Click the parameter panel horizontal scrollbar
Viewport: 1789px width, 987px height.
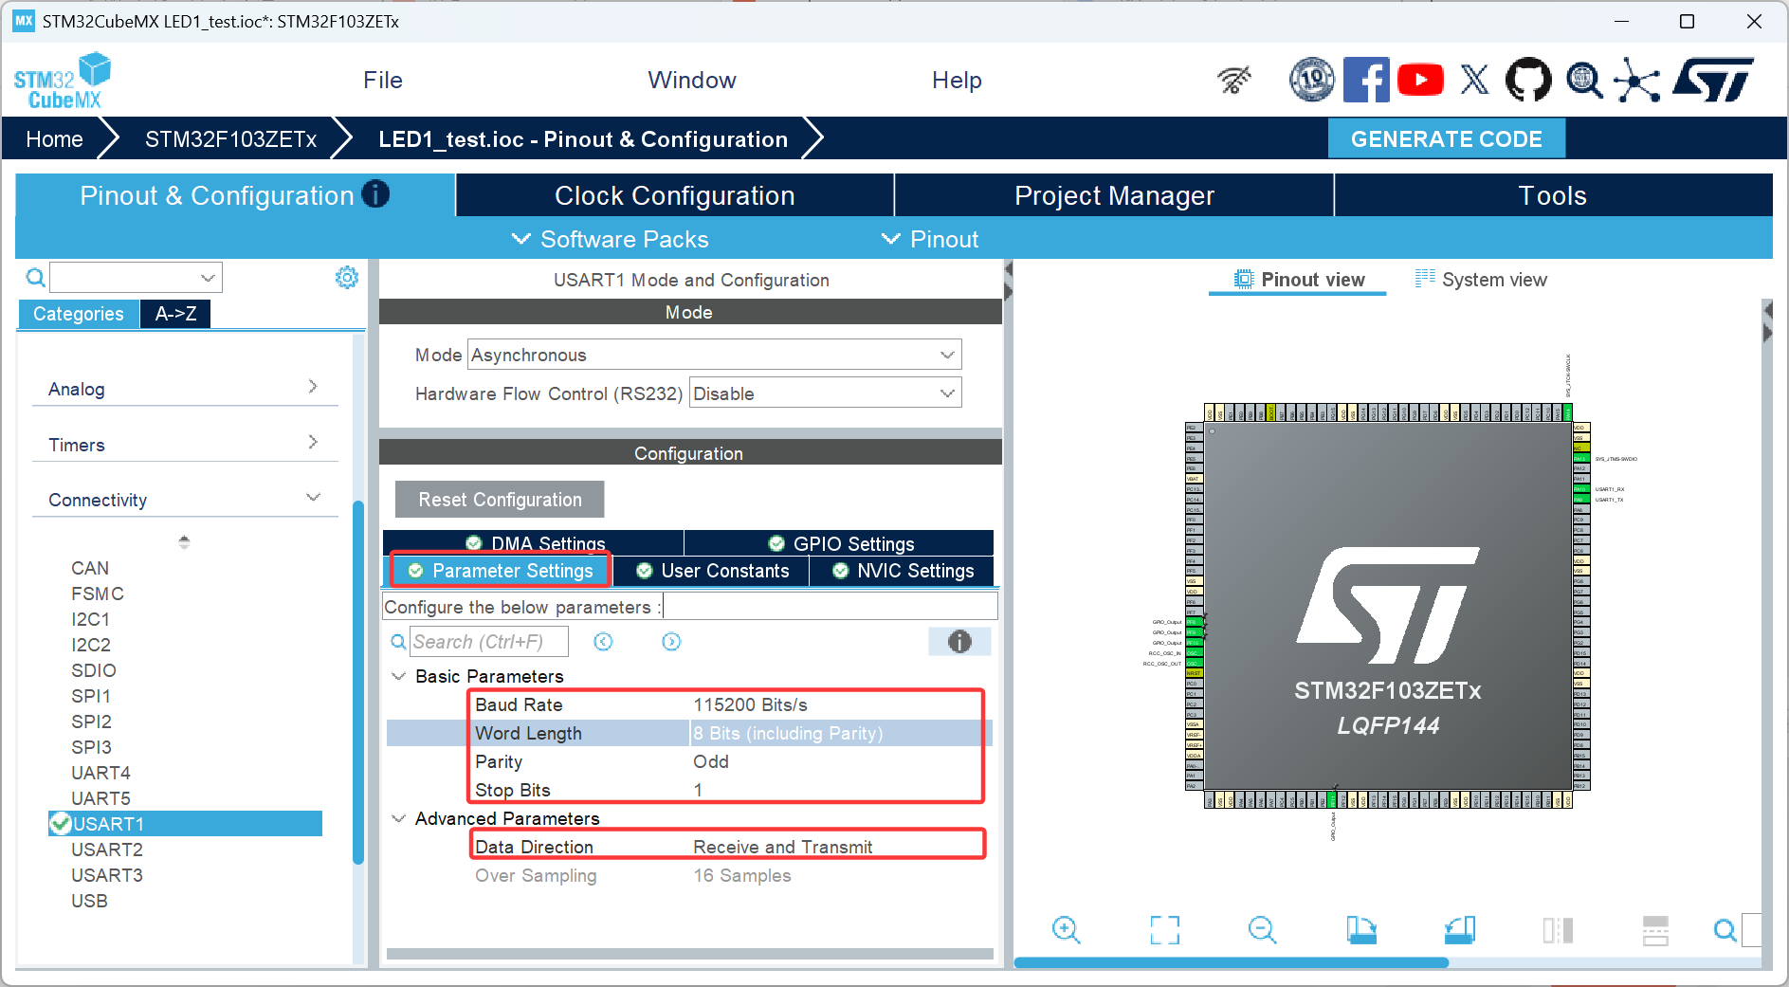coord(689,954)
